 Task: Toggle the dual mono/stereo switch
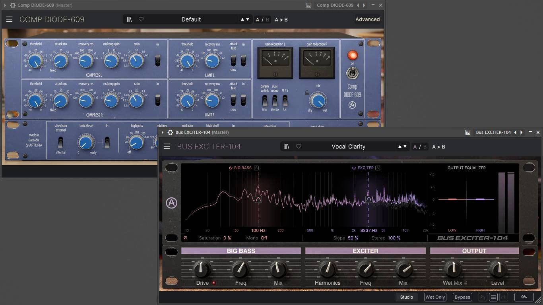click(x=275, y=100)
